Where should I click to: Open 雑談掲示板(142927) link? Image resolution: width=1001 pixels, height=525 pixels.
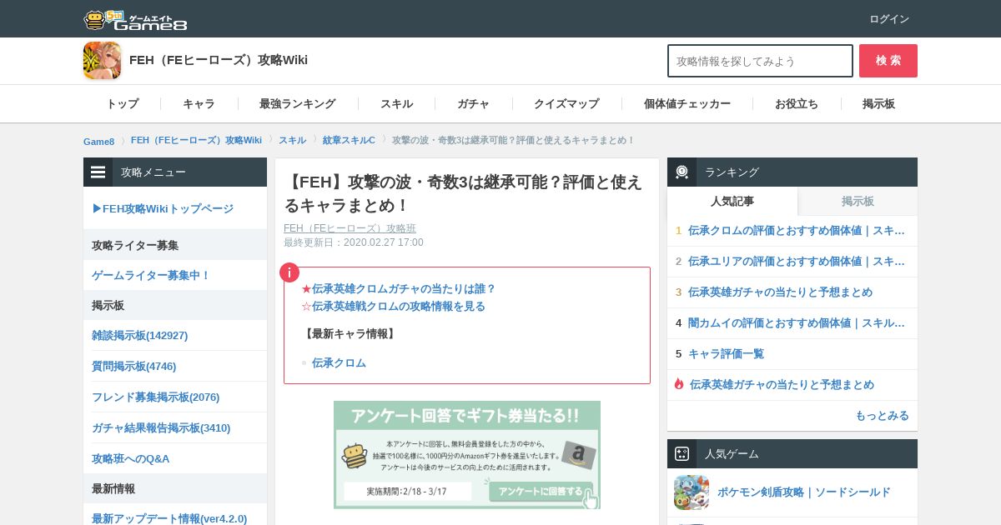pyautogui.click(x=139, y=336)
